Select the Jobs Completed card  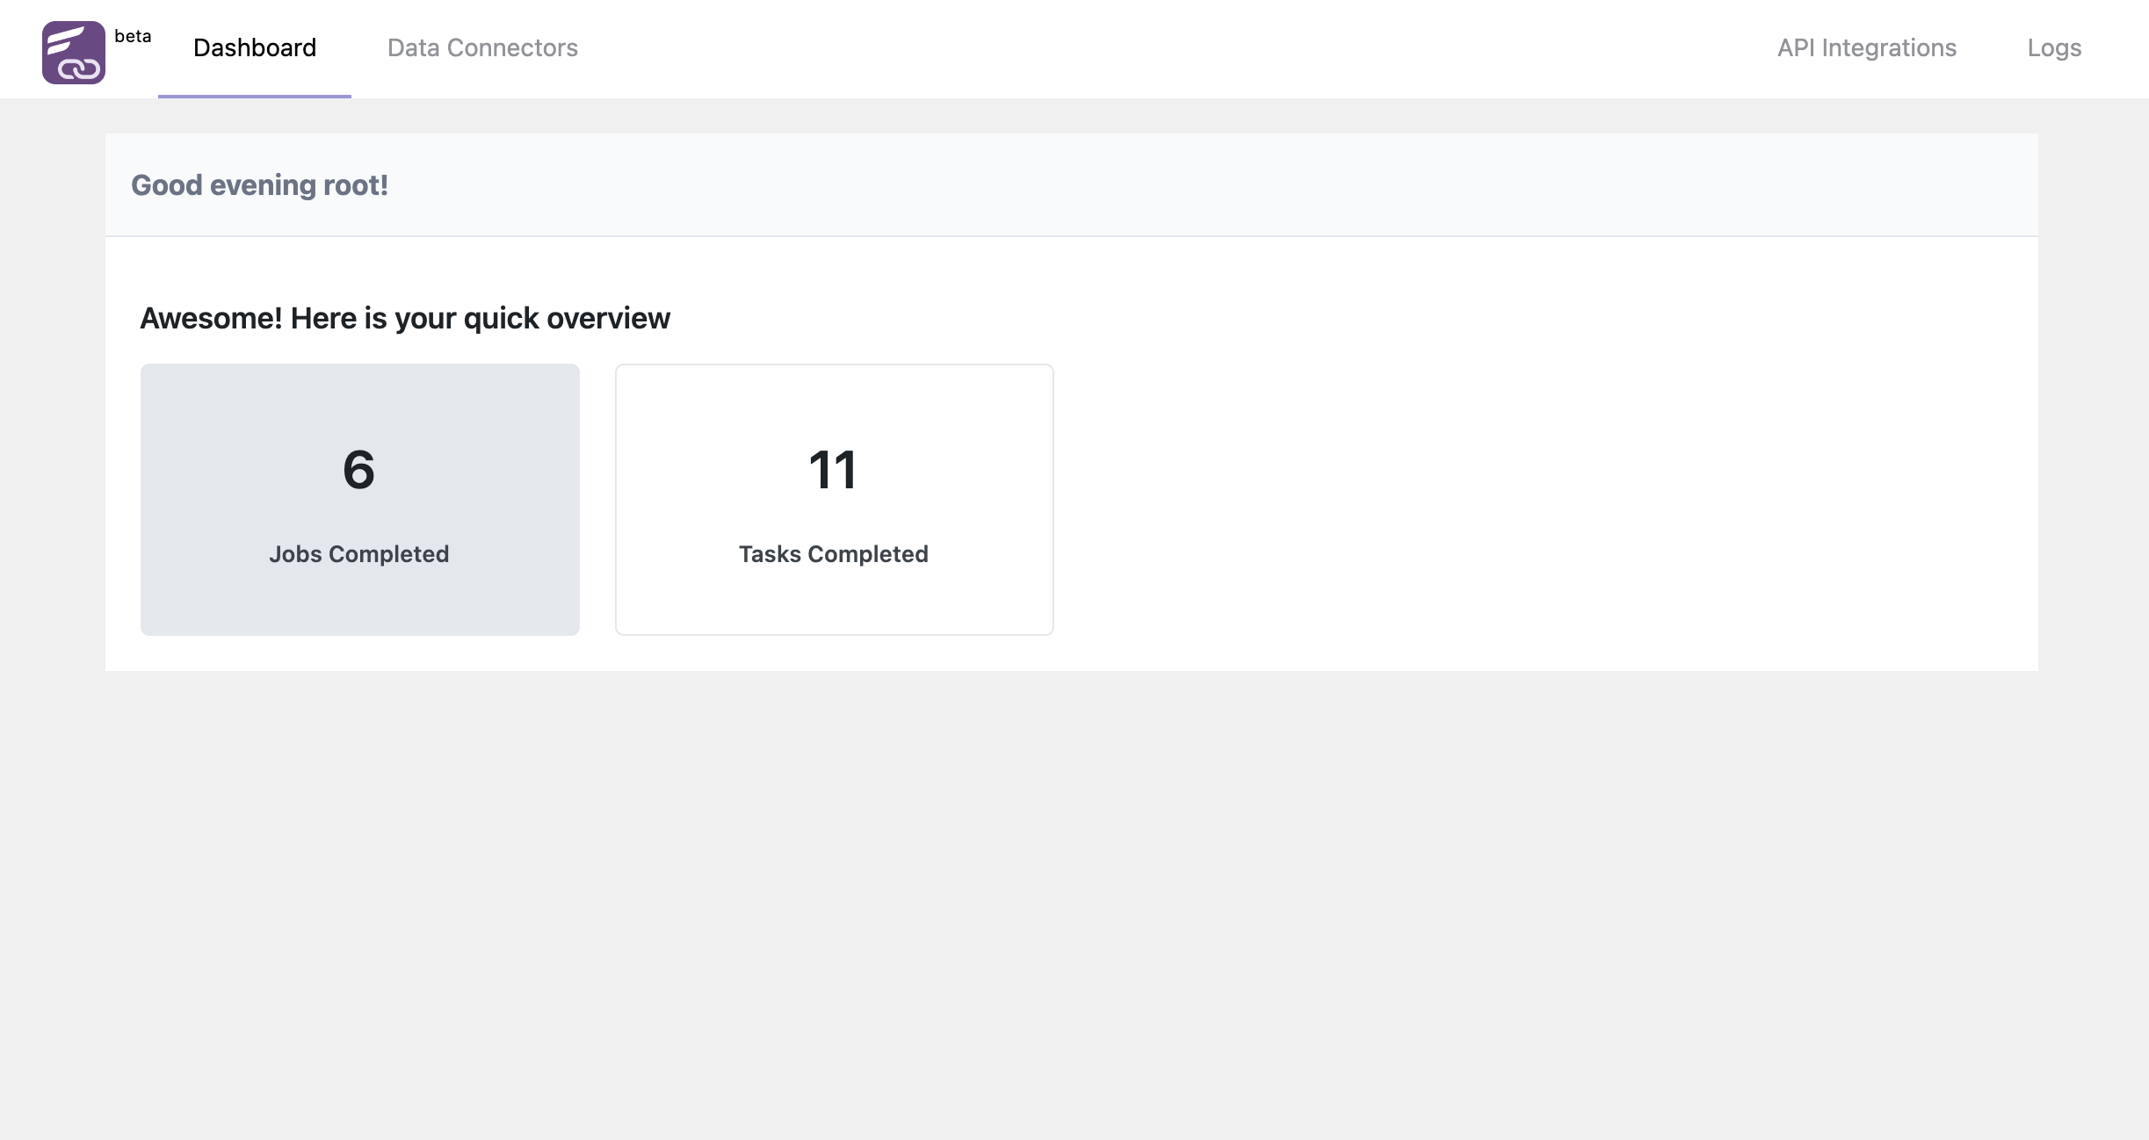tap(360, 500)
